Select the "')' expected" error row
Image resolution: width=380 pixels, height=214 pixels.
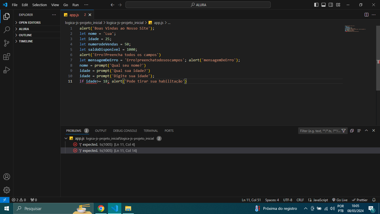click(x=220, y=150)
